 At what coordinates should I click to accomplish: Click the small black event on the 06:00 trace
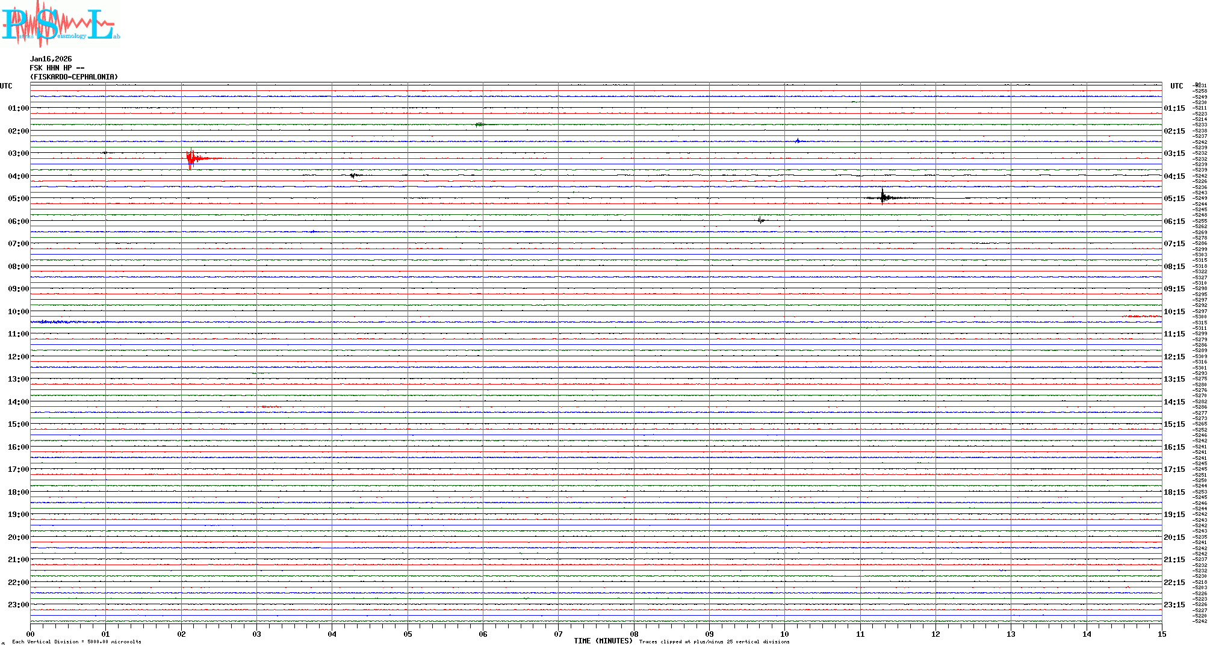[761, 220]
